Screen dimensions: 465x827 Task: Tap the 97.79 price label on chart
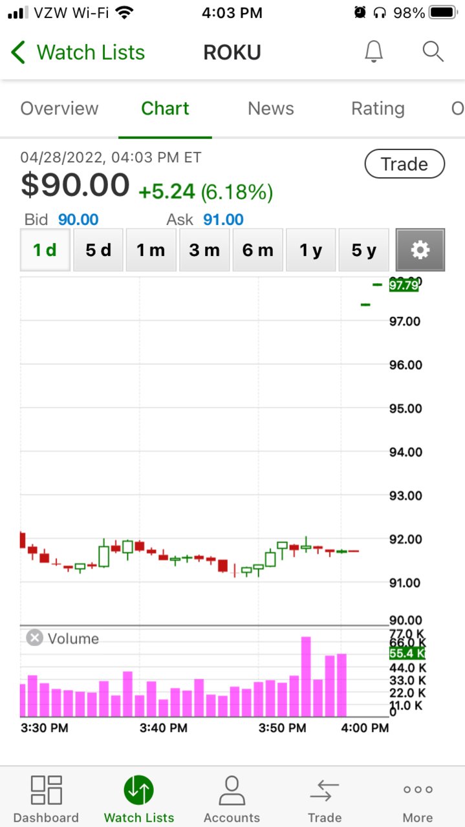pos(404,285)
